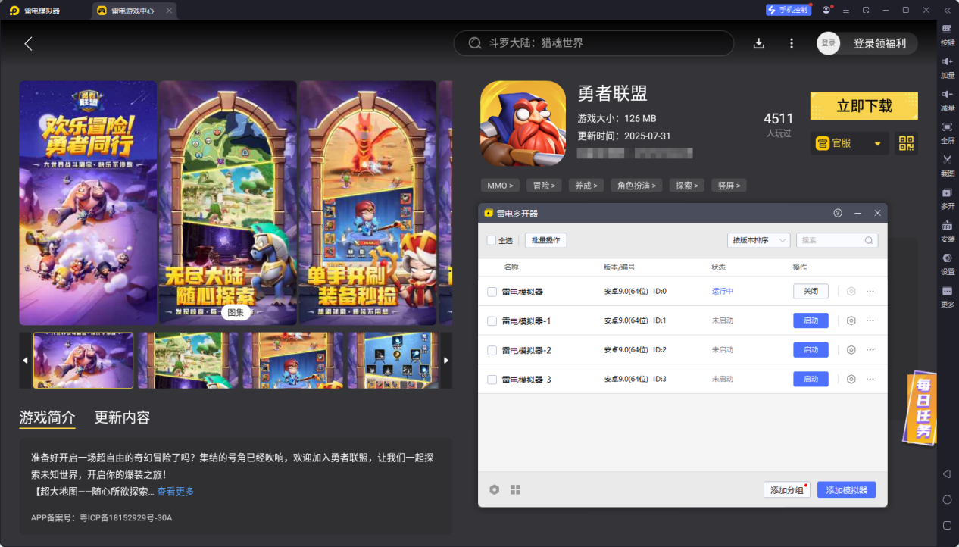Open more options for 雷电模拟器-2
Viewport: 959px width, 547px height.
click(870, 350)
